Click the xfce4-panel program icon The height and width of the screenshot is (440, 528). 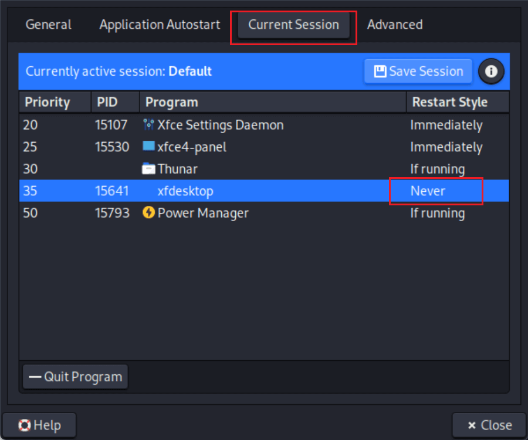[x=148, y=147]
